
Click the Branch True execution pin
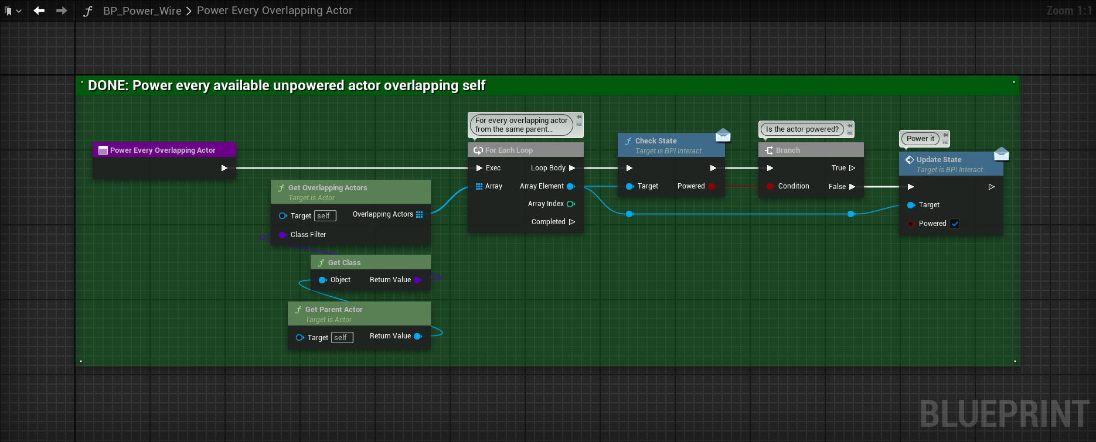[x=852, y=168]
